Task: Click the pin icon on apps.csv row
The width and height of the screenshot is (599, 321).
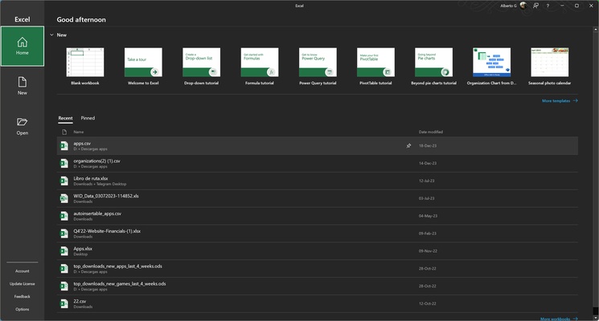Action: coord(408,145)
